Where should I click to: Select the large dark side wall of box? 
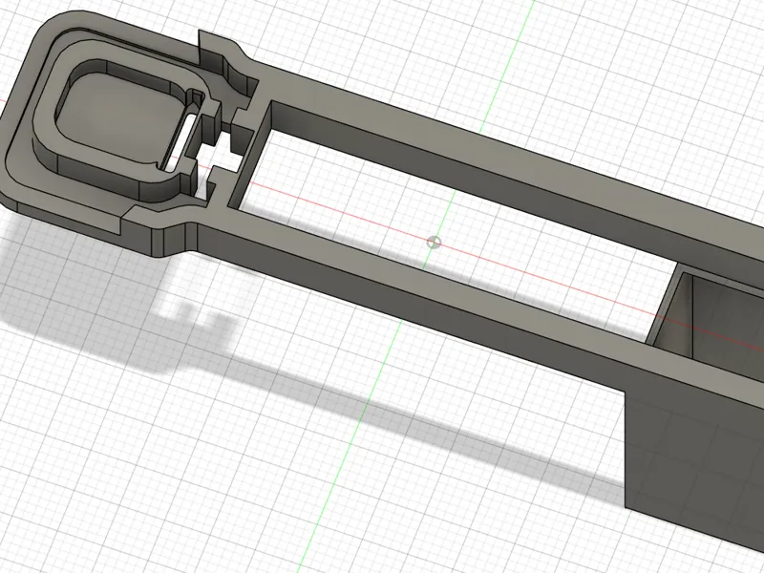pyautogui.click(x=694, y=466)
